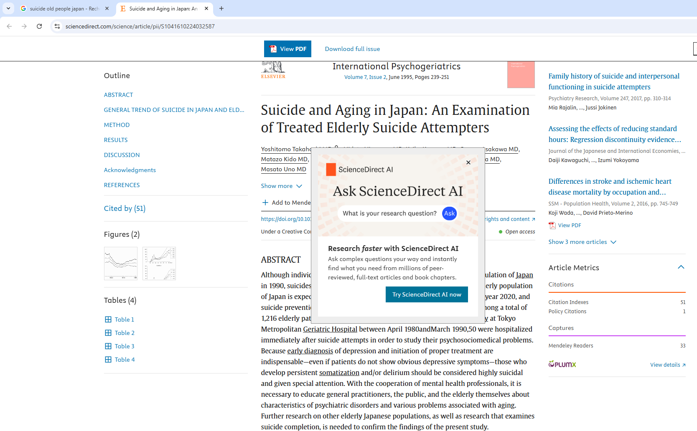697x431 pixels.
Task: Jump to the METHOD outline section
Action: point(117,125)
